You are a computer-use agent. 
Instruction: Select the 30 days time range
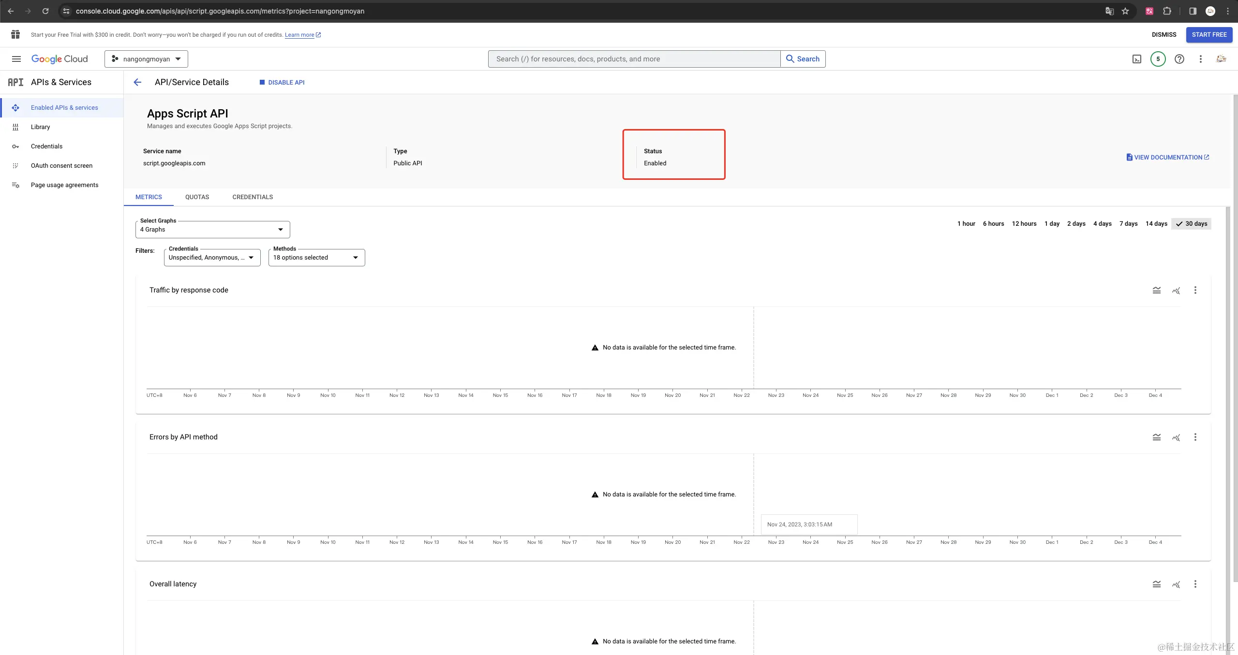pos(1192,224)
